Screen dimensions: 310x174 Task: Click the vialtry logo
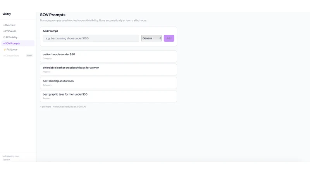coord(7,14)
